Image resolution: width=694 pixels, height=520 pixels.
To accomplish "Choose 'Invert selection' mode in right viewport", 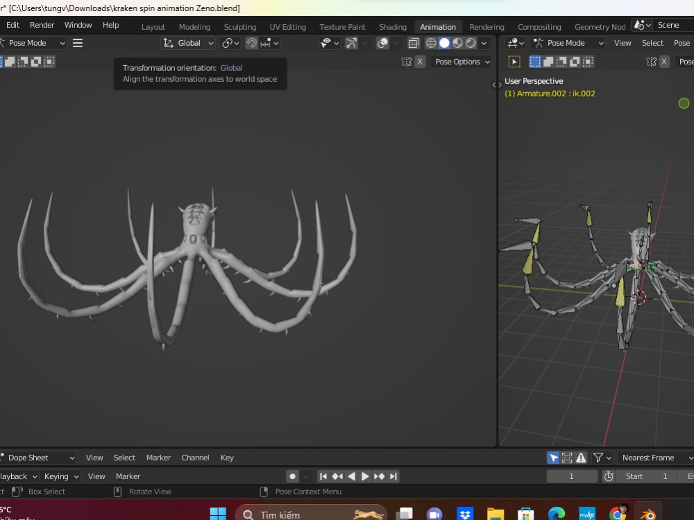I will [575, 62].
